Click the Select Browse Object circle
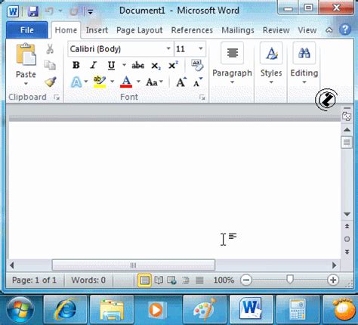 pyautogui.click(x=347, y=239)
